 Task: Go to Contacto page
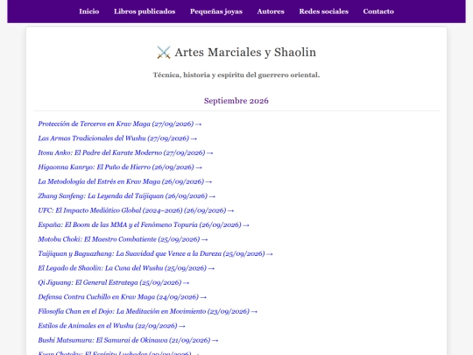click(x=378, y=11)
